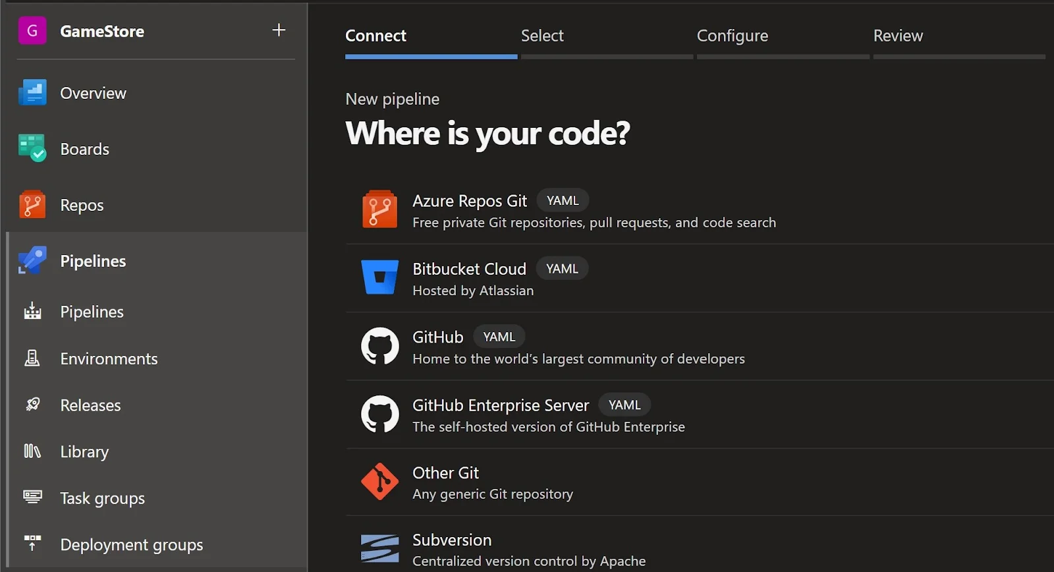This screenshot has height=572, width=1054.
Task: Click 'Home to the world's largest community' text
Action: point(578,359)
